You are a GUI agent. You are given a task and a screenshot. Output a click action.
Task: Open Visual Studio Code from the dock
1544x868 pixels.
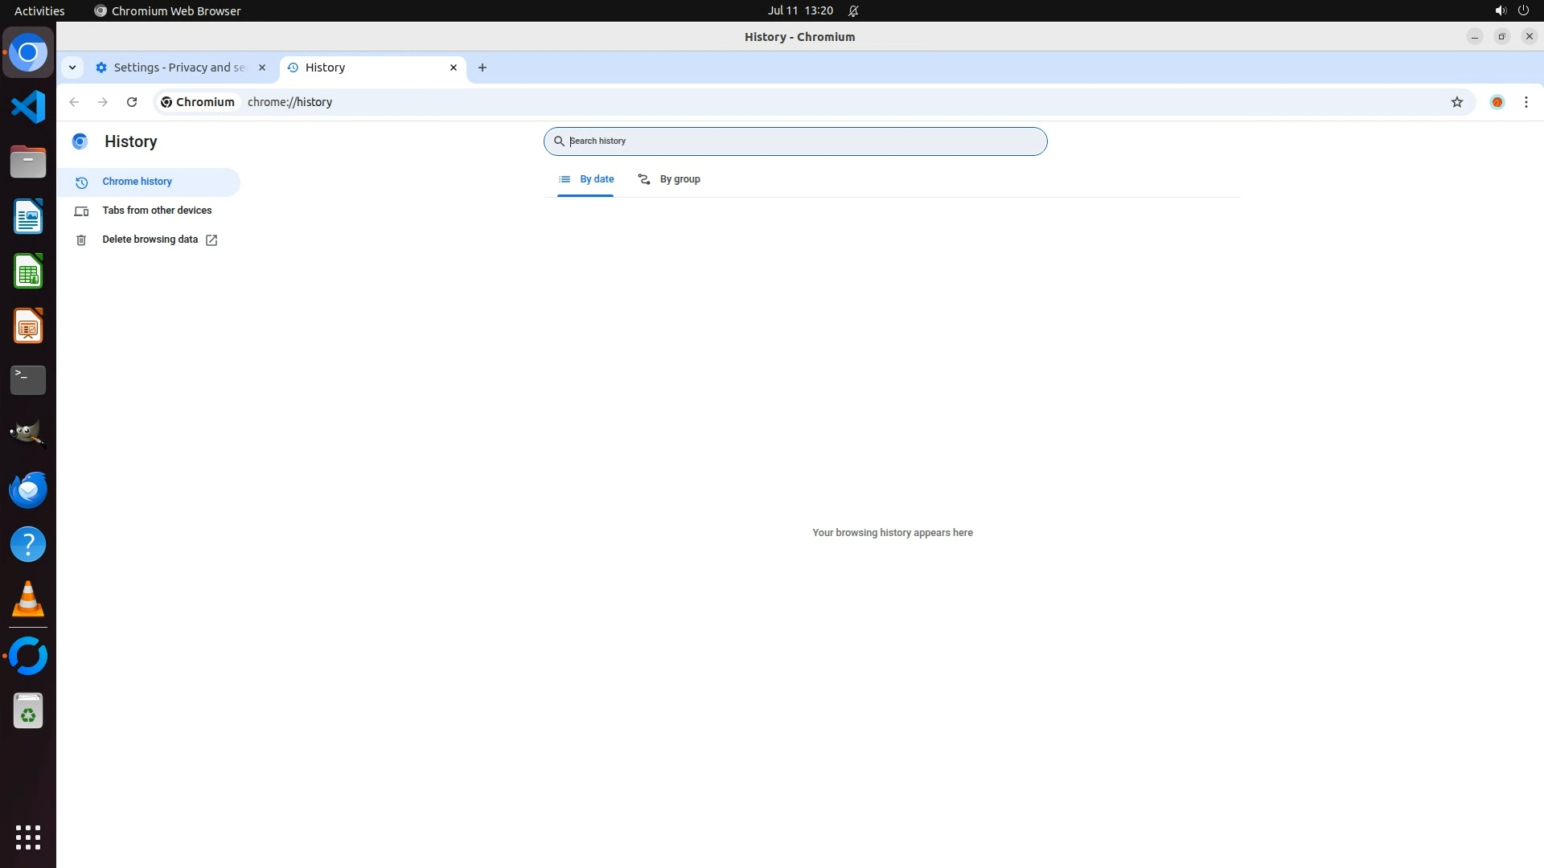[28, 107]
